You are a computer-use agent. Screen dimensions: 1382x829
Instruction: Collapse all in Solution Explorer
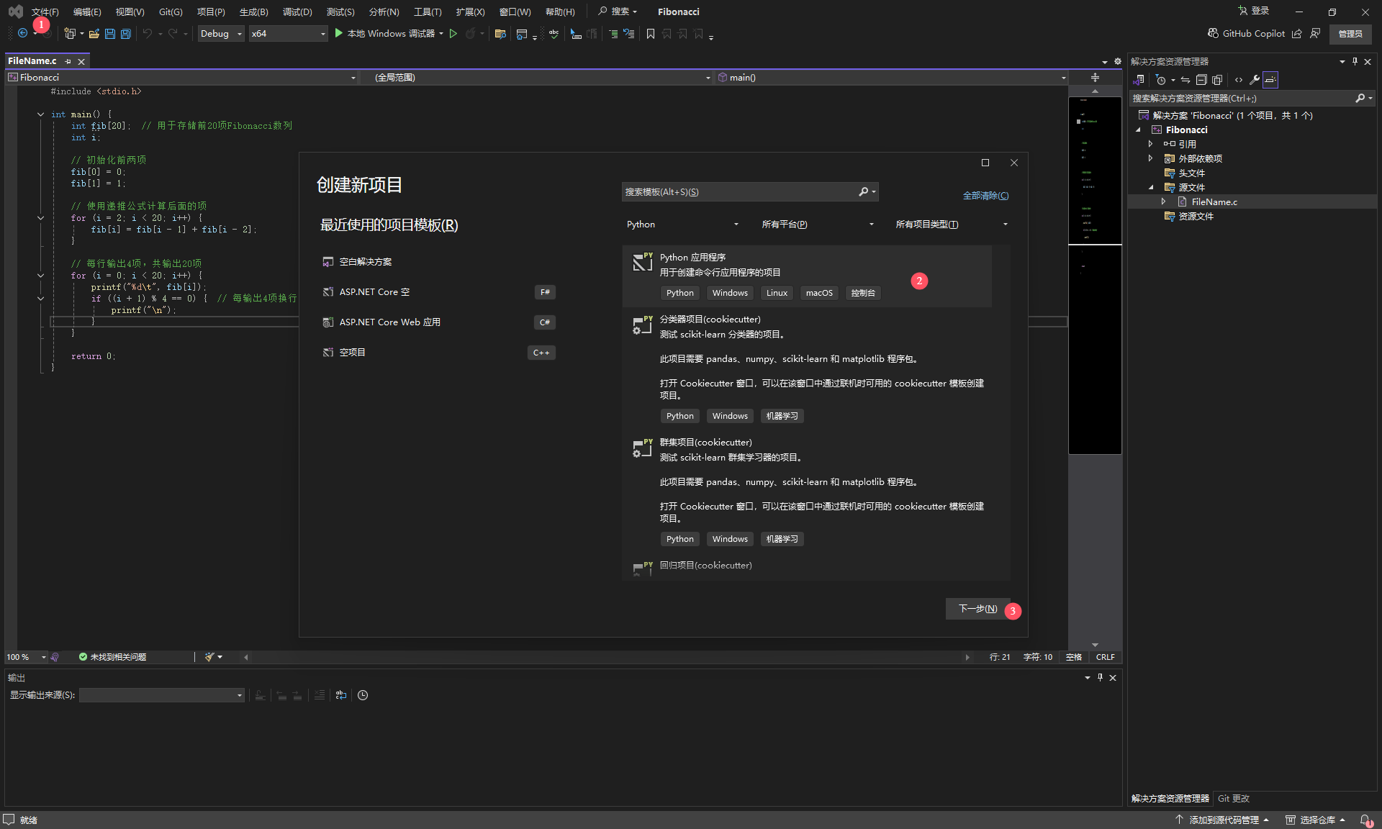(1201, 80)
